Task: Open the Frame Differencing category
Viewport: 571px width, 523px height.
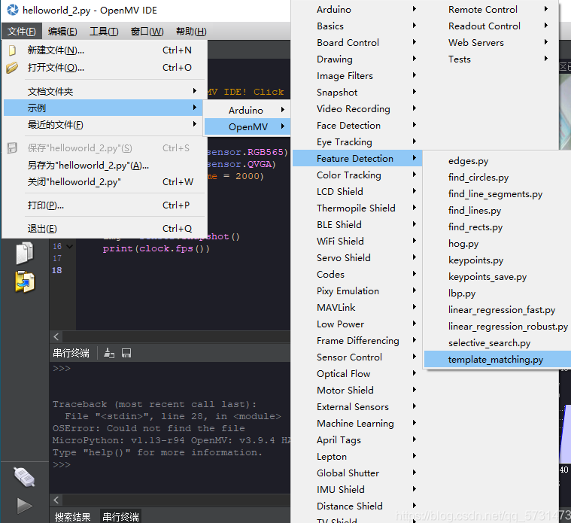Action: click(x=357, y=341)
